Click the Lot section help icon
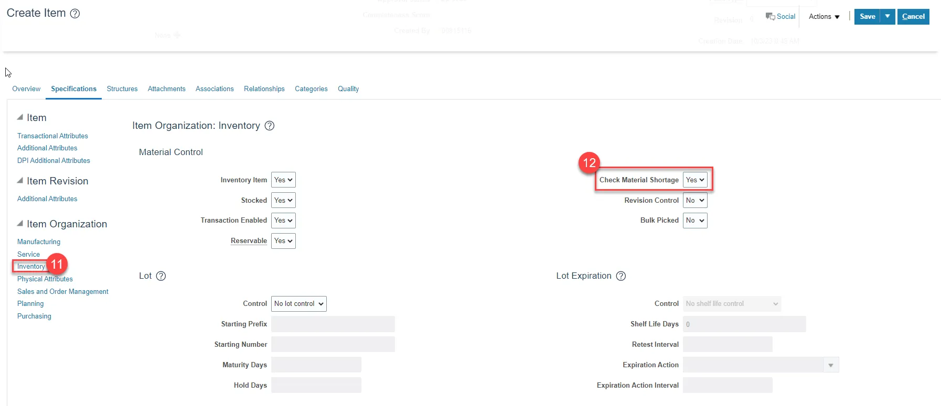Screen dimensions: 941x406 tap(161, 276)
